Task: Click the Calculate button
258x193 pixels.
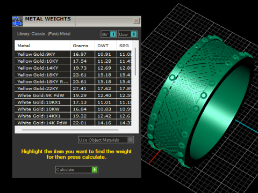Action: point(76,169)
